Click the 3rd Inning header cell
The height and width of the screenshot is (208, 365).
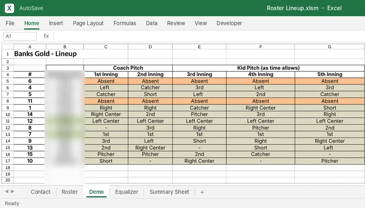pos(200,75)
